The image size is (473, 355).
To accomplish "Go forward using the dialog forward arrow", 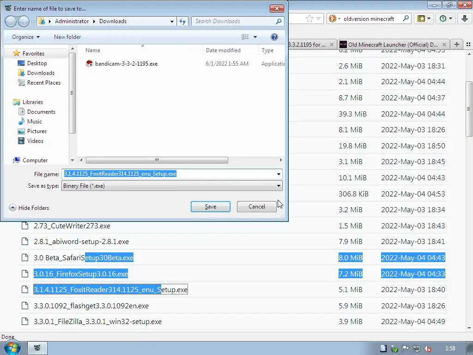I will coord(24,21).
